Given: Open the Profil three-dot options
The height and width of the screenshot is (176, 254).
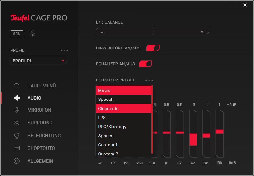Looking at the screenshot, I should (x=64, y=50).
